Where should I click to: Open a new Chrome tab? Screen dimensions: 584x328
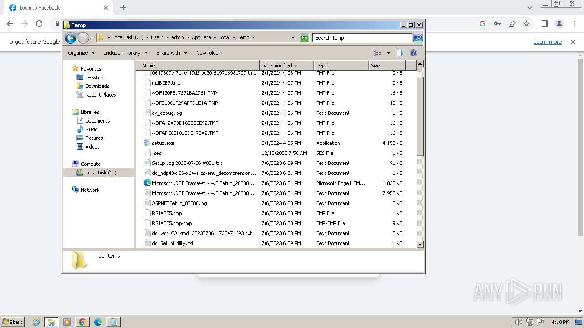[123, 8]
